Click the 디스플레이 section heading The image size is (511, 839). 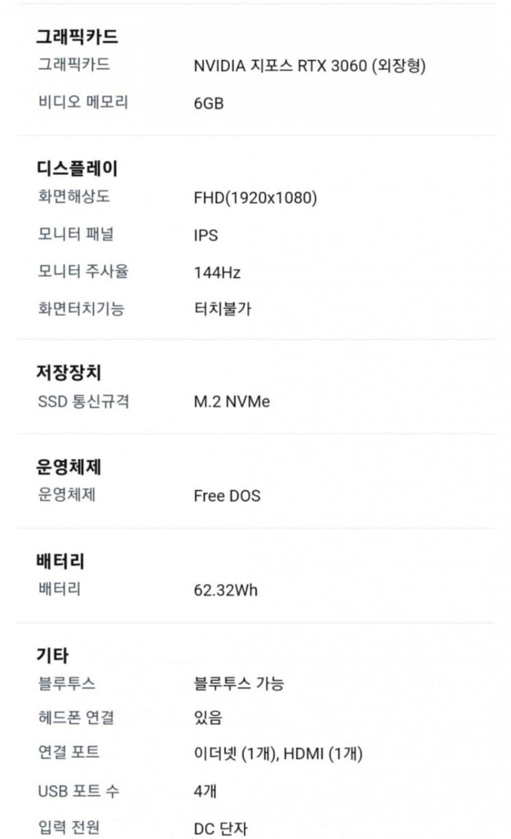[77, 168]
